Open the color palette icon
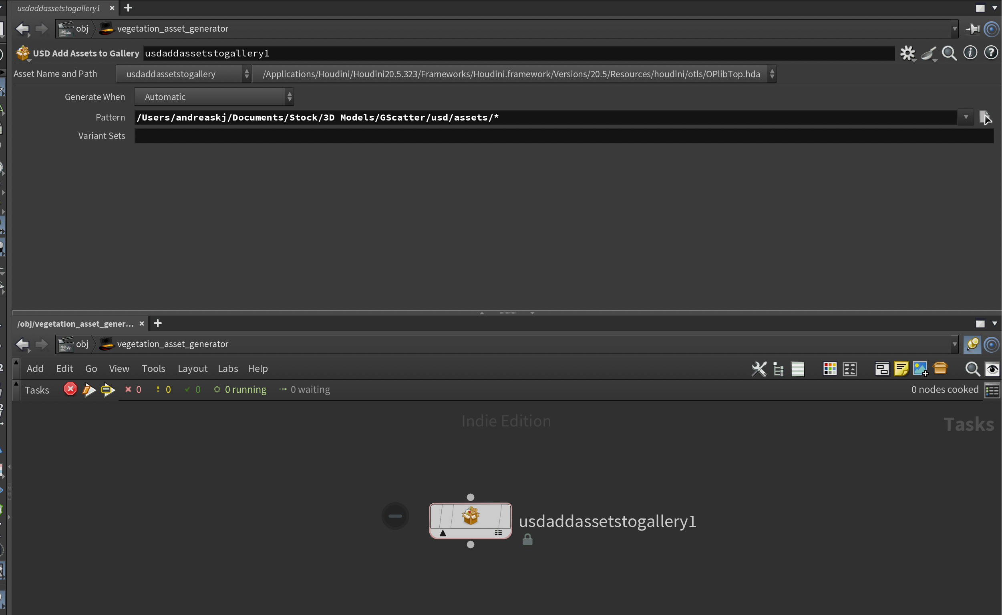Image resolution: width=1002 pixels, height=615 pixels. 829,369
